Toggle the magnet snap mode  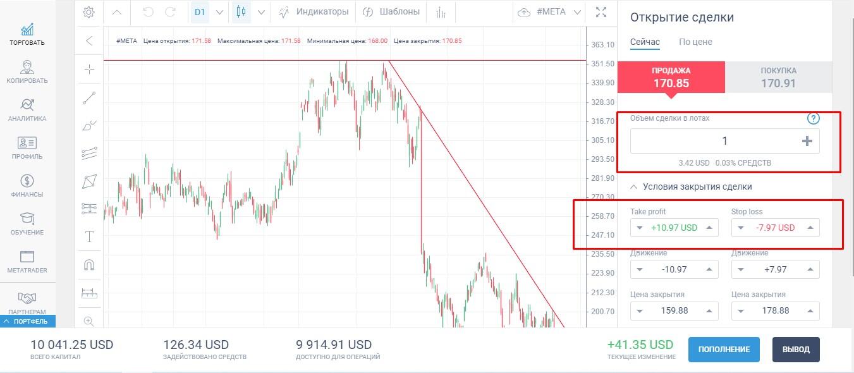(x=89, y=265)
